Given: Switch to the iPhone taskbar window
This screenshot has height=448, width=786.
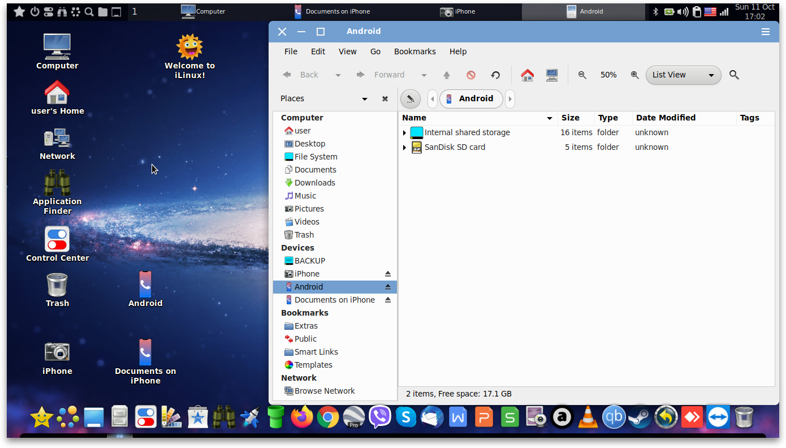Looking at the screenshot, I should [x=458, y=11].
